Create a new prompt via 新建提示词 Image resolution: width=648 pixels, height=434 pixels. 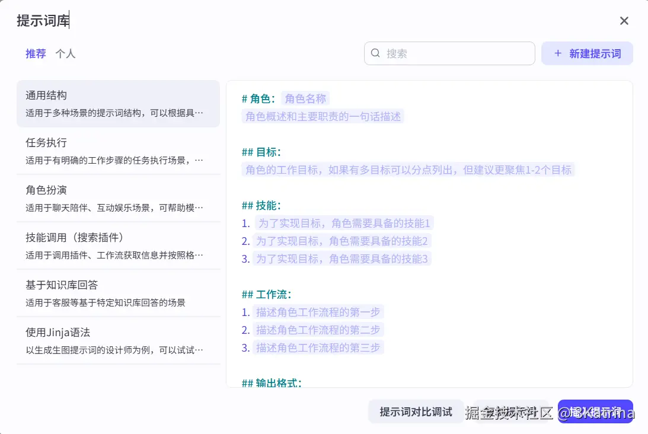(587, 53)
